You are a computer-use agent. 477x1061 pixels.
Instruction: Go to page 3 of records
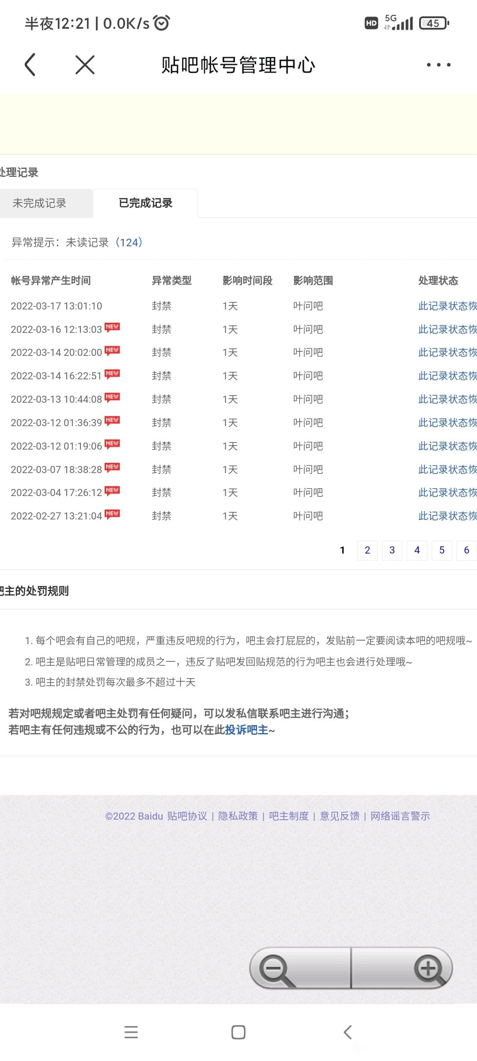(x=392, y=550)
